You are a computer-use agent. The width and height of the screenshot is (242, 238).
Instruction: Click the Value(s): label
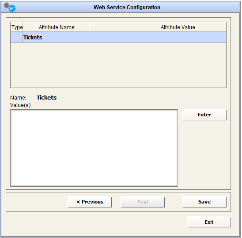point(21,105)
